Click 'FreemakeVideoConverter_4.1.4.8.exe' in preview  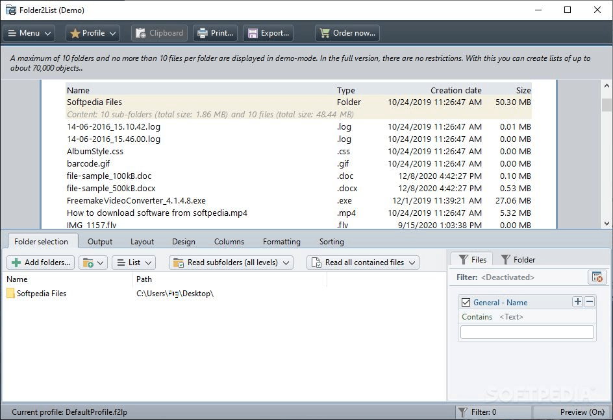(136, 201)
